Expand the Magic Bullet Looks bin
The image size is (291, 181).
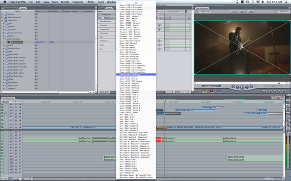tap(4, 70)
